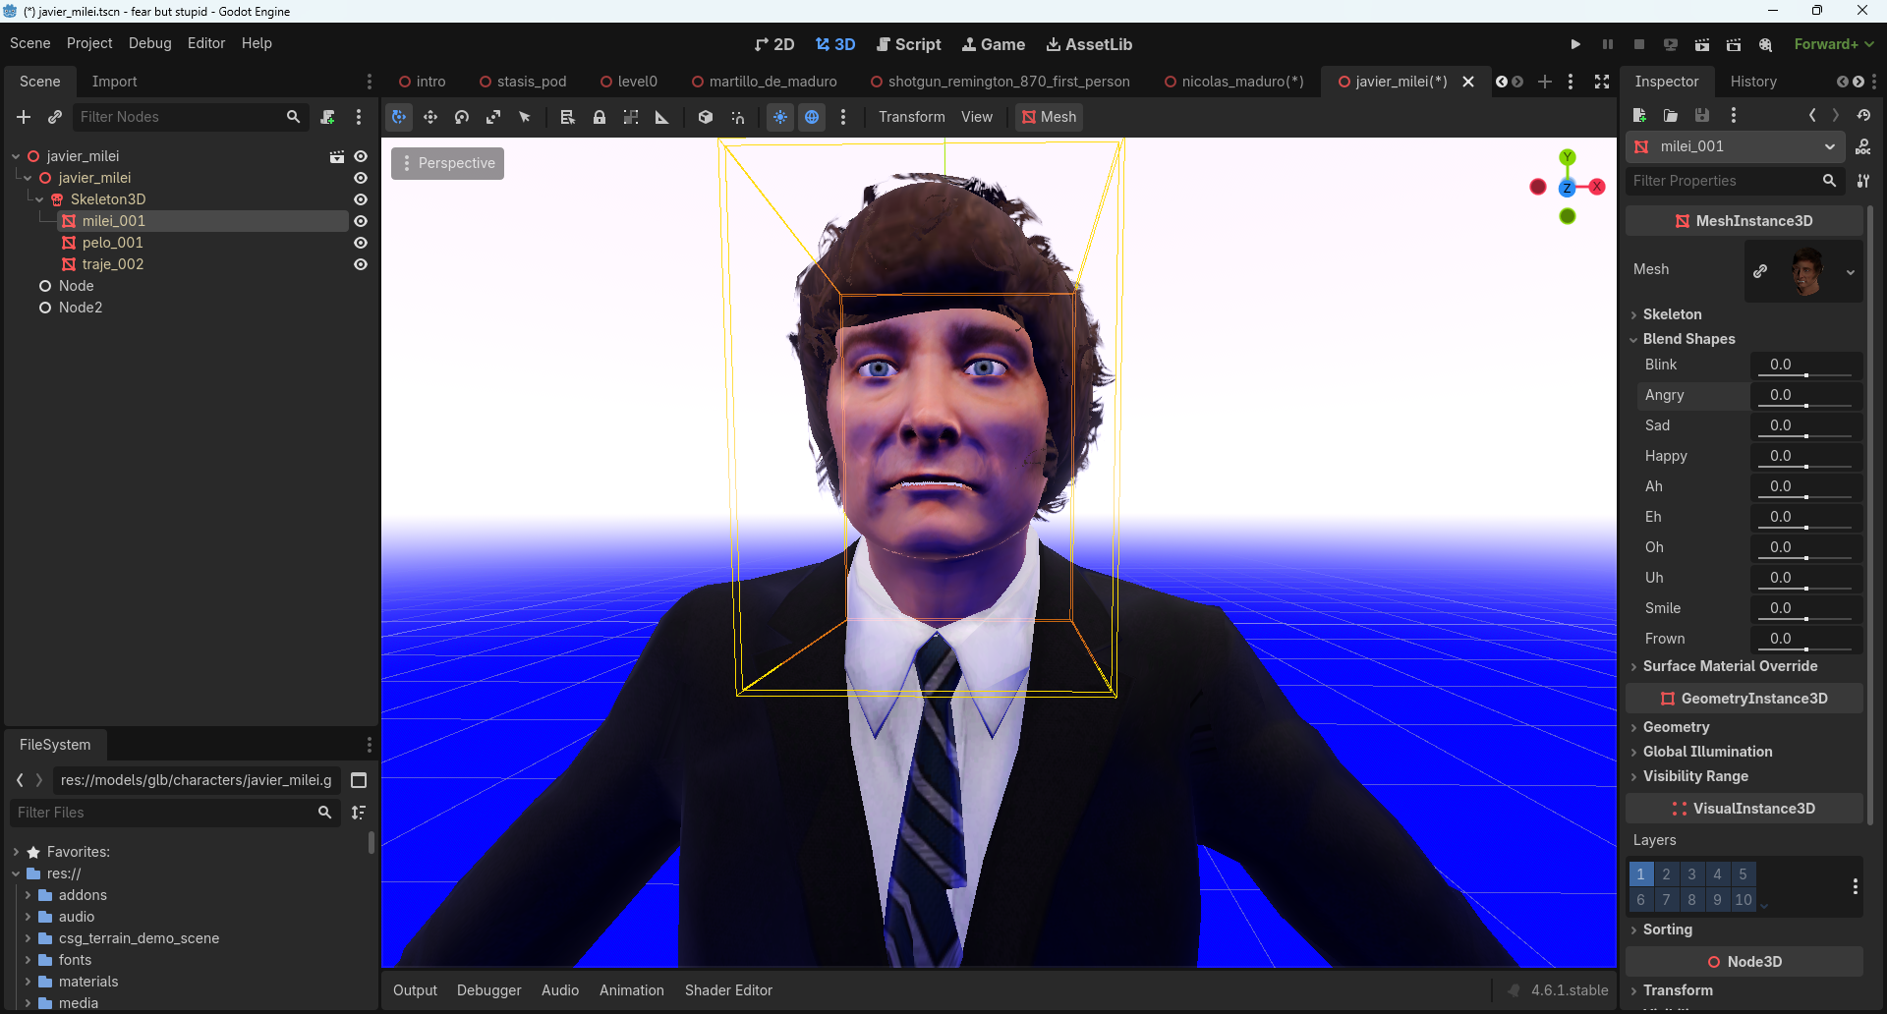Viewport: 1887px width, 1014px height.
Task: Open the AssetLib workspace
Action: [x=1089, y=44]
